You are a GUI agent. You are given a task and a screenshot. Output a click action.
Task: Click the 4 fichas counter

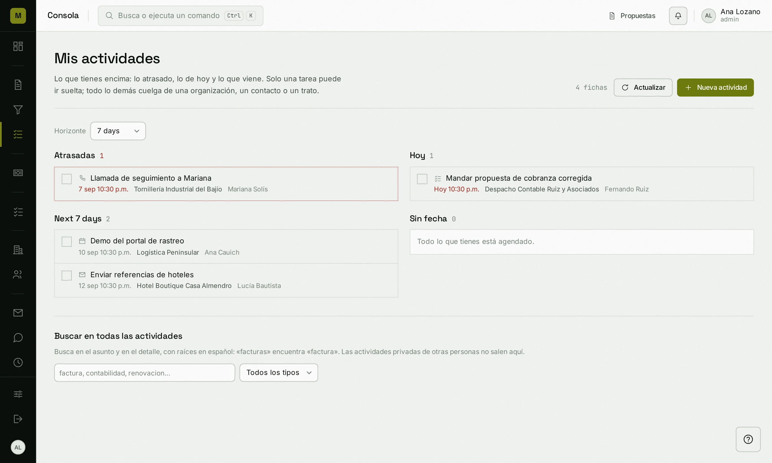[591, 87]
